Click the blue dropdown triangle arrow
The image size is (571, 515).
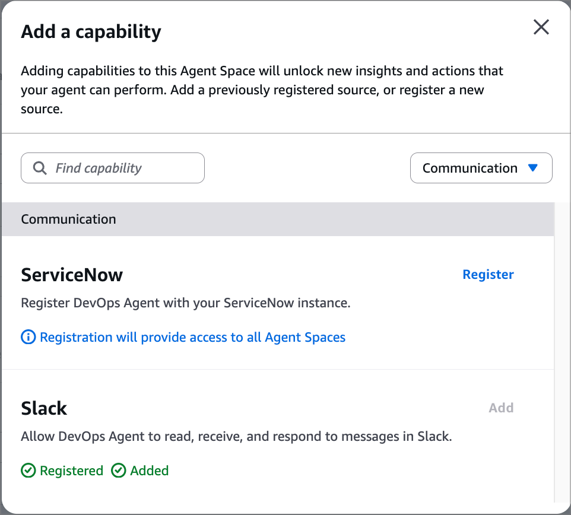coord(532,168)
